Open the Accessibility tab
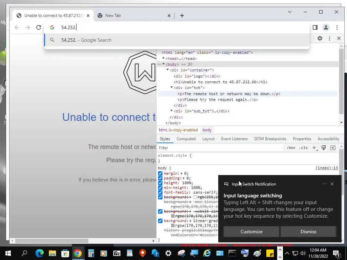 click(328, 139)
